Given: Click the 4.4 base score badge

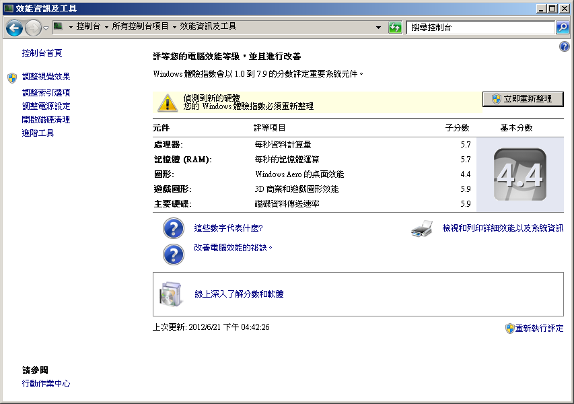Looking at the screenshot, I should (519, 174).
